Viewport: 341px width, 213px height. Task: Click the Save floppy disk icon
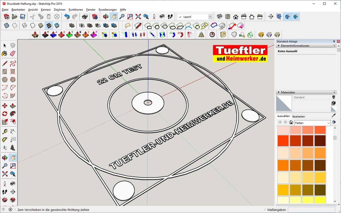tap(23, 17)
